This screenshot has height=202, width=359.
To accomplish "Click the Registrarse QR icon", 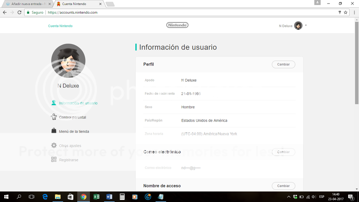I will click(54, 160).
